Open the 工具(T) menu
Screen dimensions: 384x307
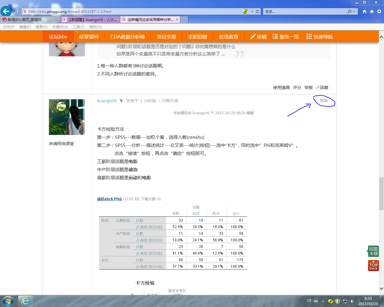click(x=79, y=27)
